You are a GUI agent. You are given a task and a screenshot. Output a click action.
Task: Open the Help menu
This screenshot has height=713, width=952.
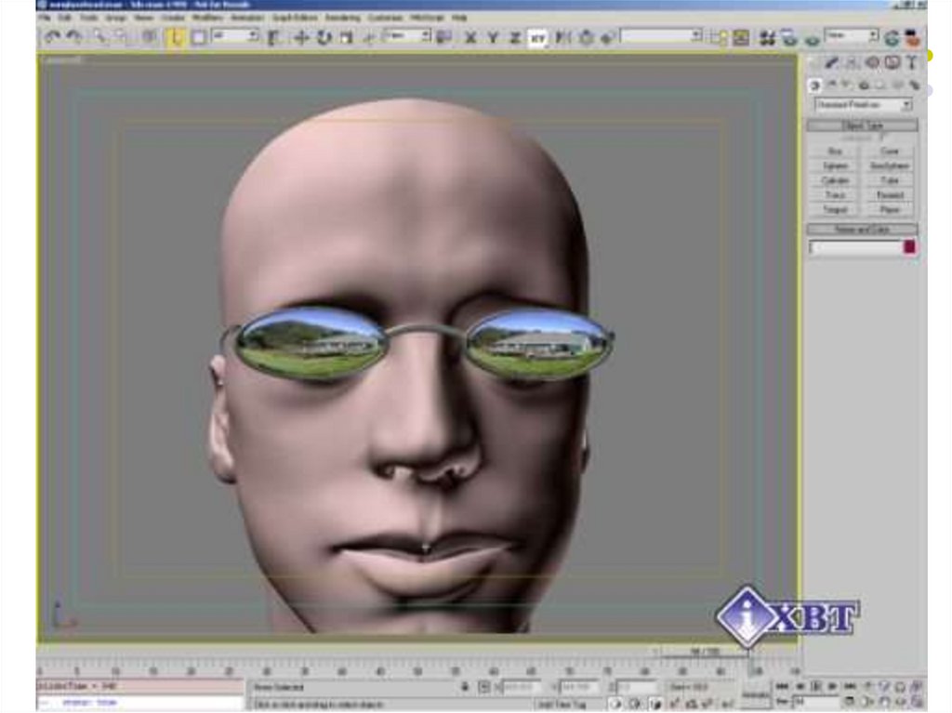click(459, 17)
